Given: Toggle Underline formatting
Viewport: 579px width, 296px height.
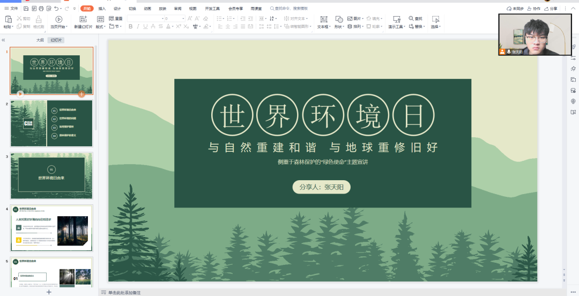Looking at the screenshot, I should pyautogui.click(x=145, y=26).
